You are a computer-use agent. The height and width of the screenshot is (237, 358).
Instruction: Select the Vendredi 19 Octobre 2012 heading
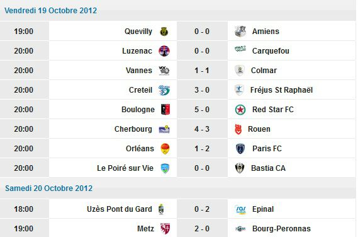51,11
